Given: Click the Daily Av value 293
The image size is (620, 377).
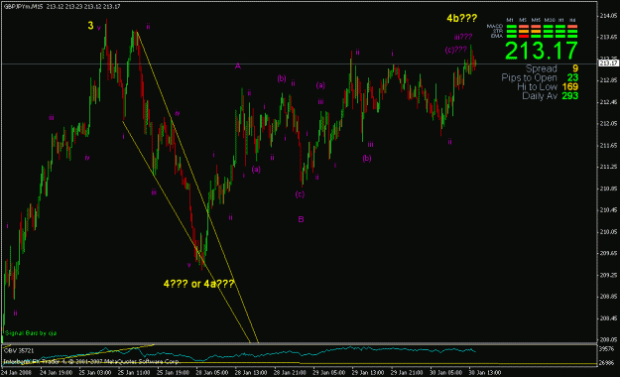Looking at the screenshot, I should pyautogui.click(x=570, y=95).
